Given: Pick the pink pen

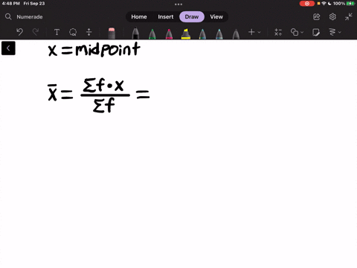Looking at the screenshot, I should [169, 33].
